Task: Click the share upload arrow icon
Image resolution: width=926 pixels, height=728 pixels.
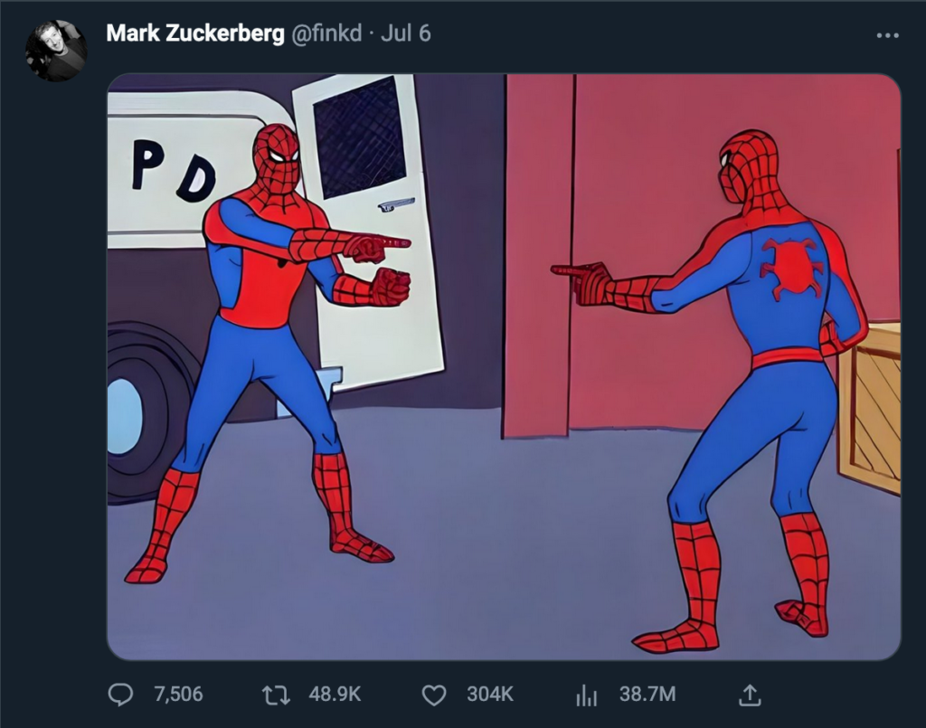Action: [x=750, y=695]
